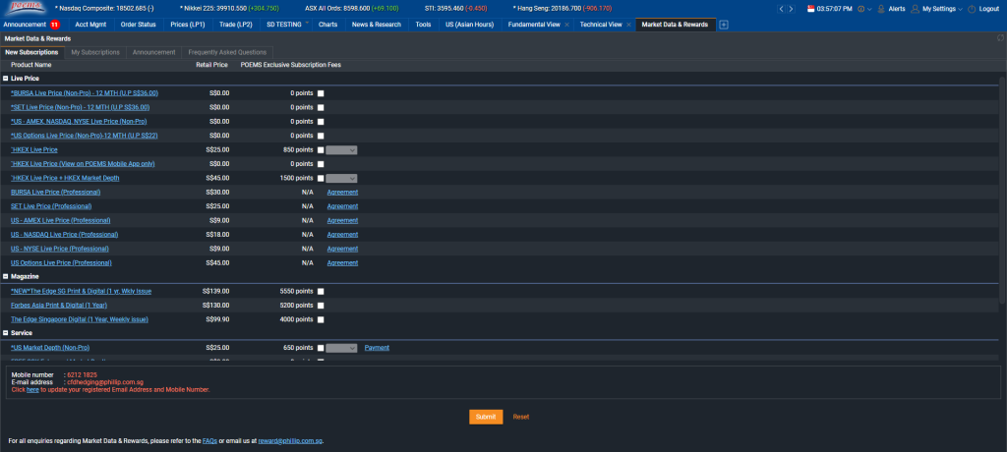1007x452 pixels.
Task: Switch to the Announcement sub-tab
Action: (154, 52)
